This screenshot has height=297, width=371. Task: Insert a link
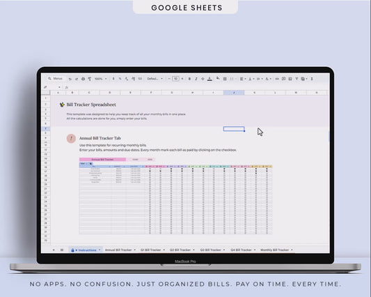click(277, 79)
